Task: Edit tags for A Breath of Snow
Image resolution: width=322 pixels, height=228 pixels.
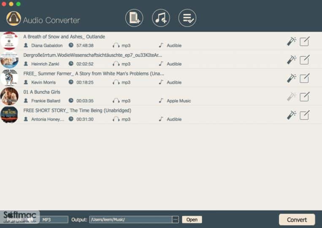Action: (x=305, y=41)
